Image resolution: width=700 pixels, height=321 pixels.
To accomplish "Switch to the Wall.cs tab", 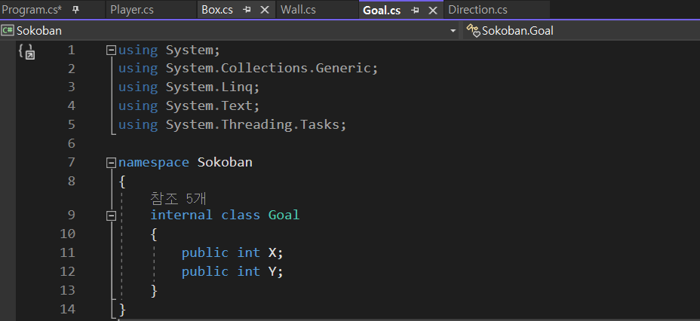I will (298, 10).
